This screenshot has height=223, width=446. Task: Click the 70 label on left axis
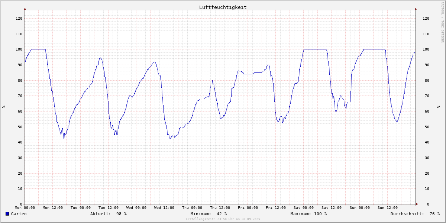(x=20, y=96)
